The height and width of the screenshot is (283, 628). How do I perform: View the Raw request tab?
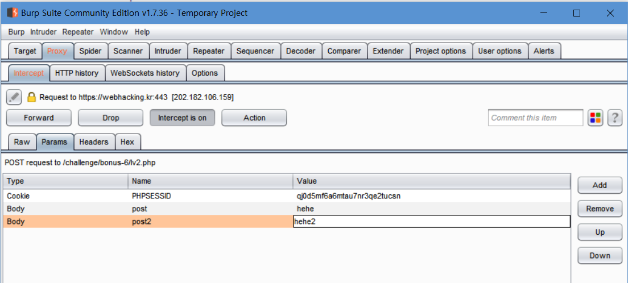(x=22, y=142)
